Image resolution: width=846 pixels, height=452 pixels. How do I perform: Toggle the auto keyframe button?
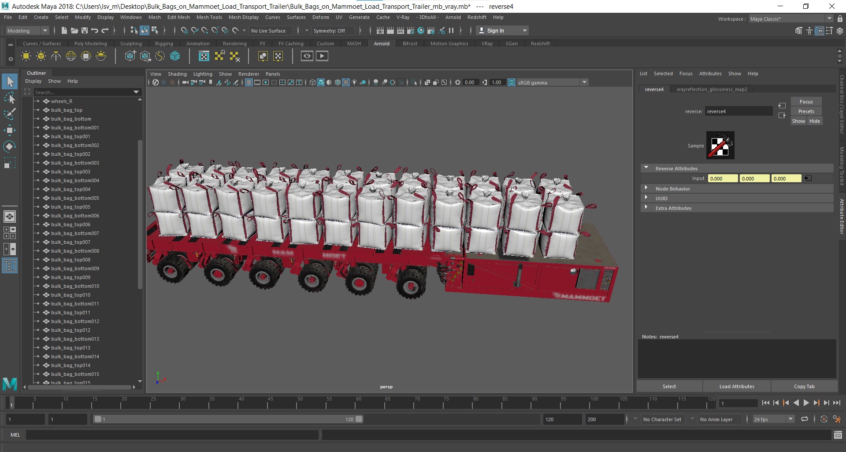[x=824, y=419]
